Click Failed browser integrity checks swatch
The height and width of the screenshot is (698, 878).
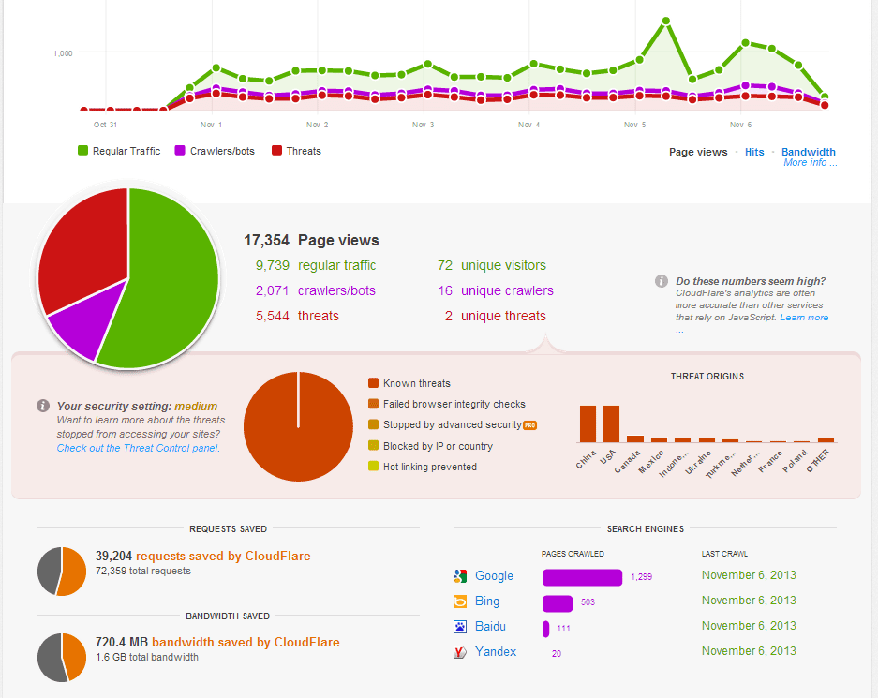click(374, 404)
